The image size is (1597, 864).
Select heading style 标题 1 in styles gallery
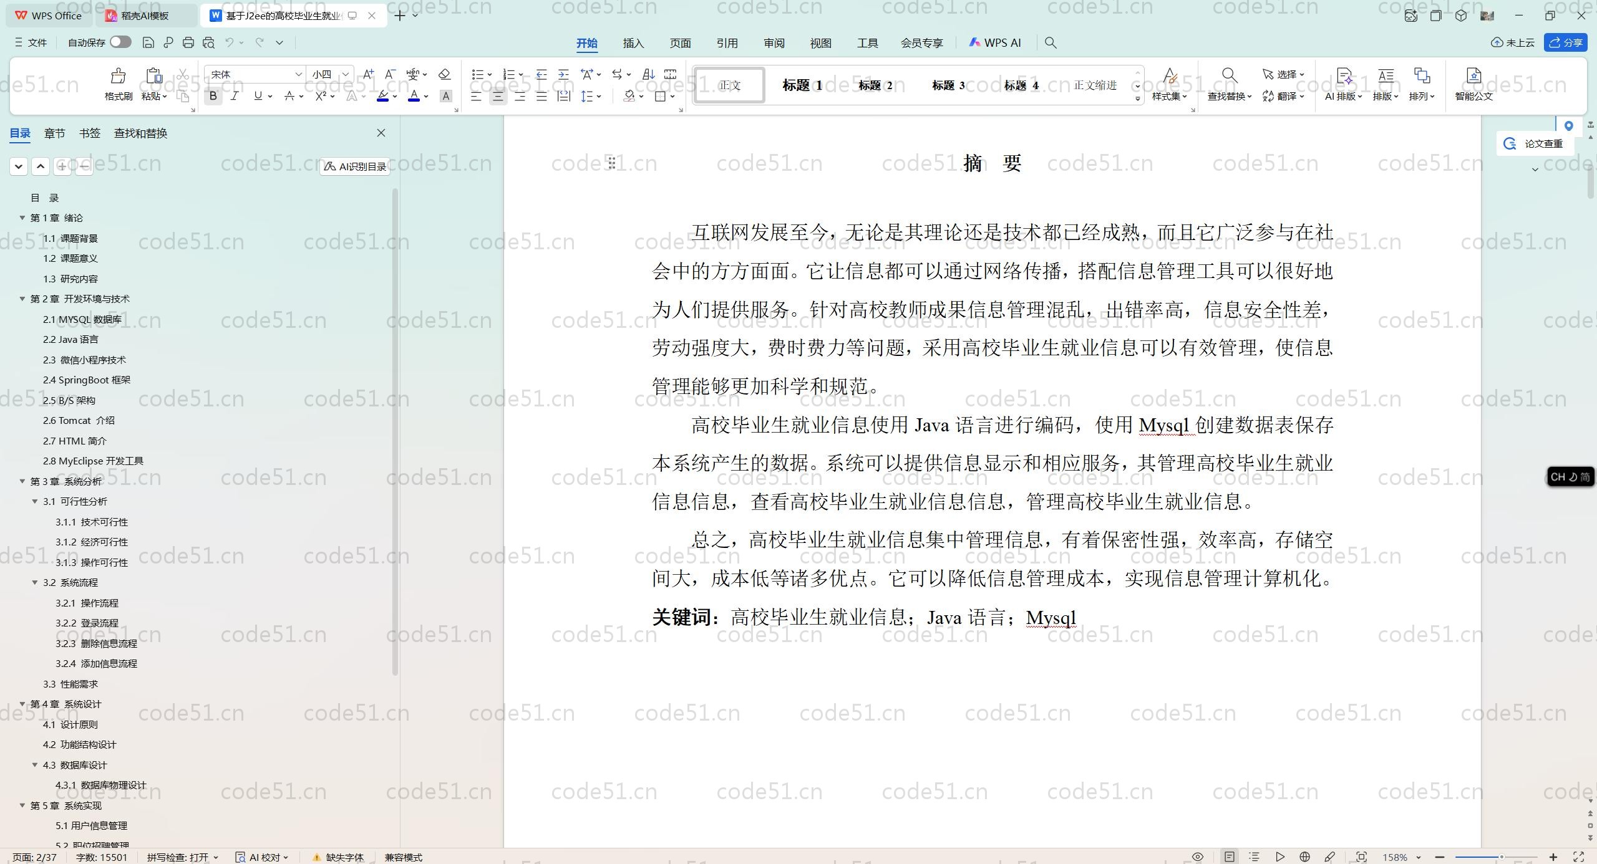[802, 85]
